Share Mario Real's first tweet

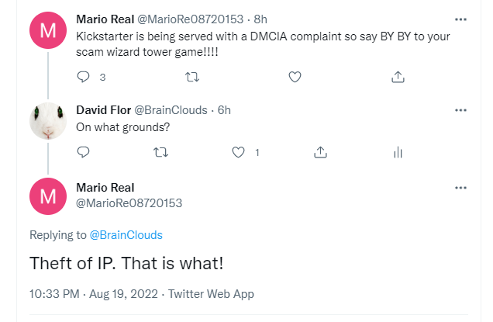398,77
